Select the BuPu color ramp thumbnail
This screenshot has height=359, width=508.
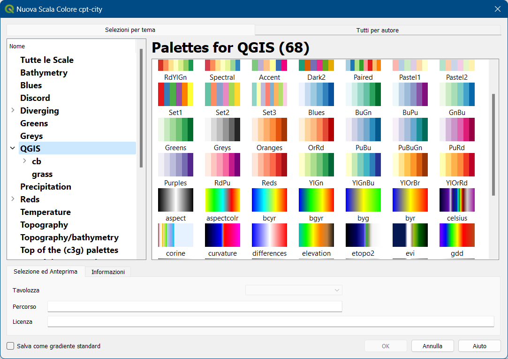tap(410, 94)
